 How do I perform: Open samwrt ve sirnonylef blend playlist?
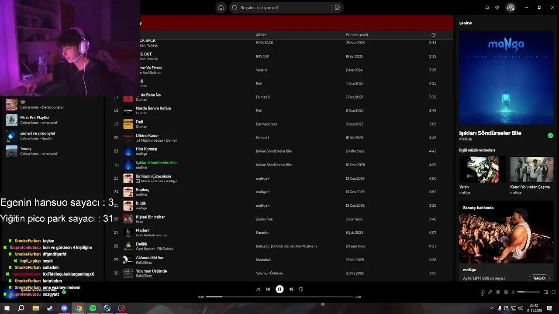[x=52, y=136]
